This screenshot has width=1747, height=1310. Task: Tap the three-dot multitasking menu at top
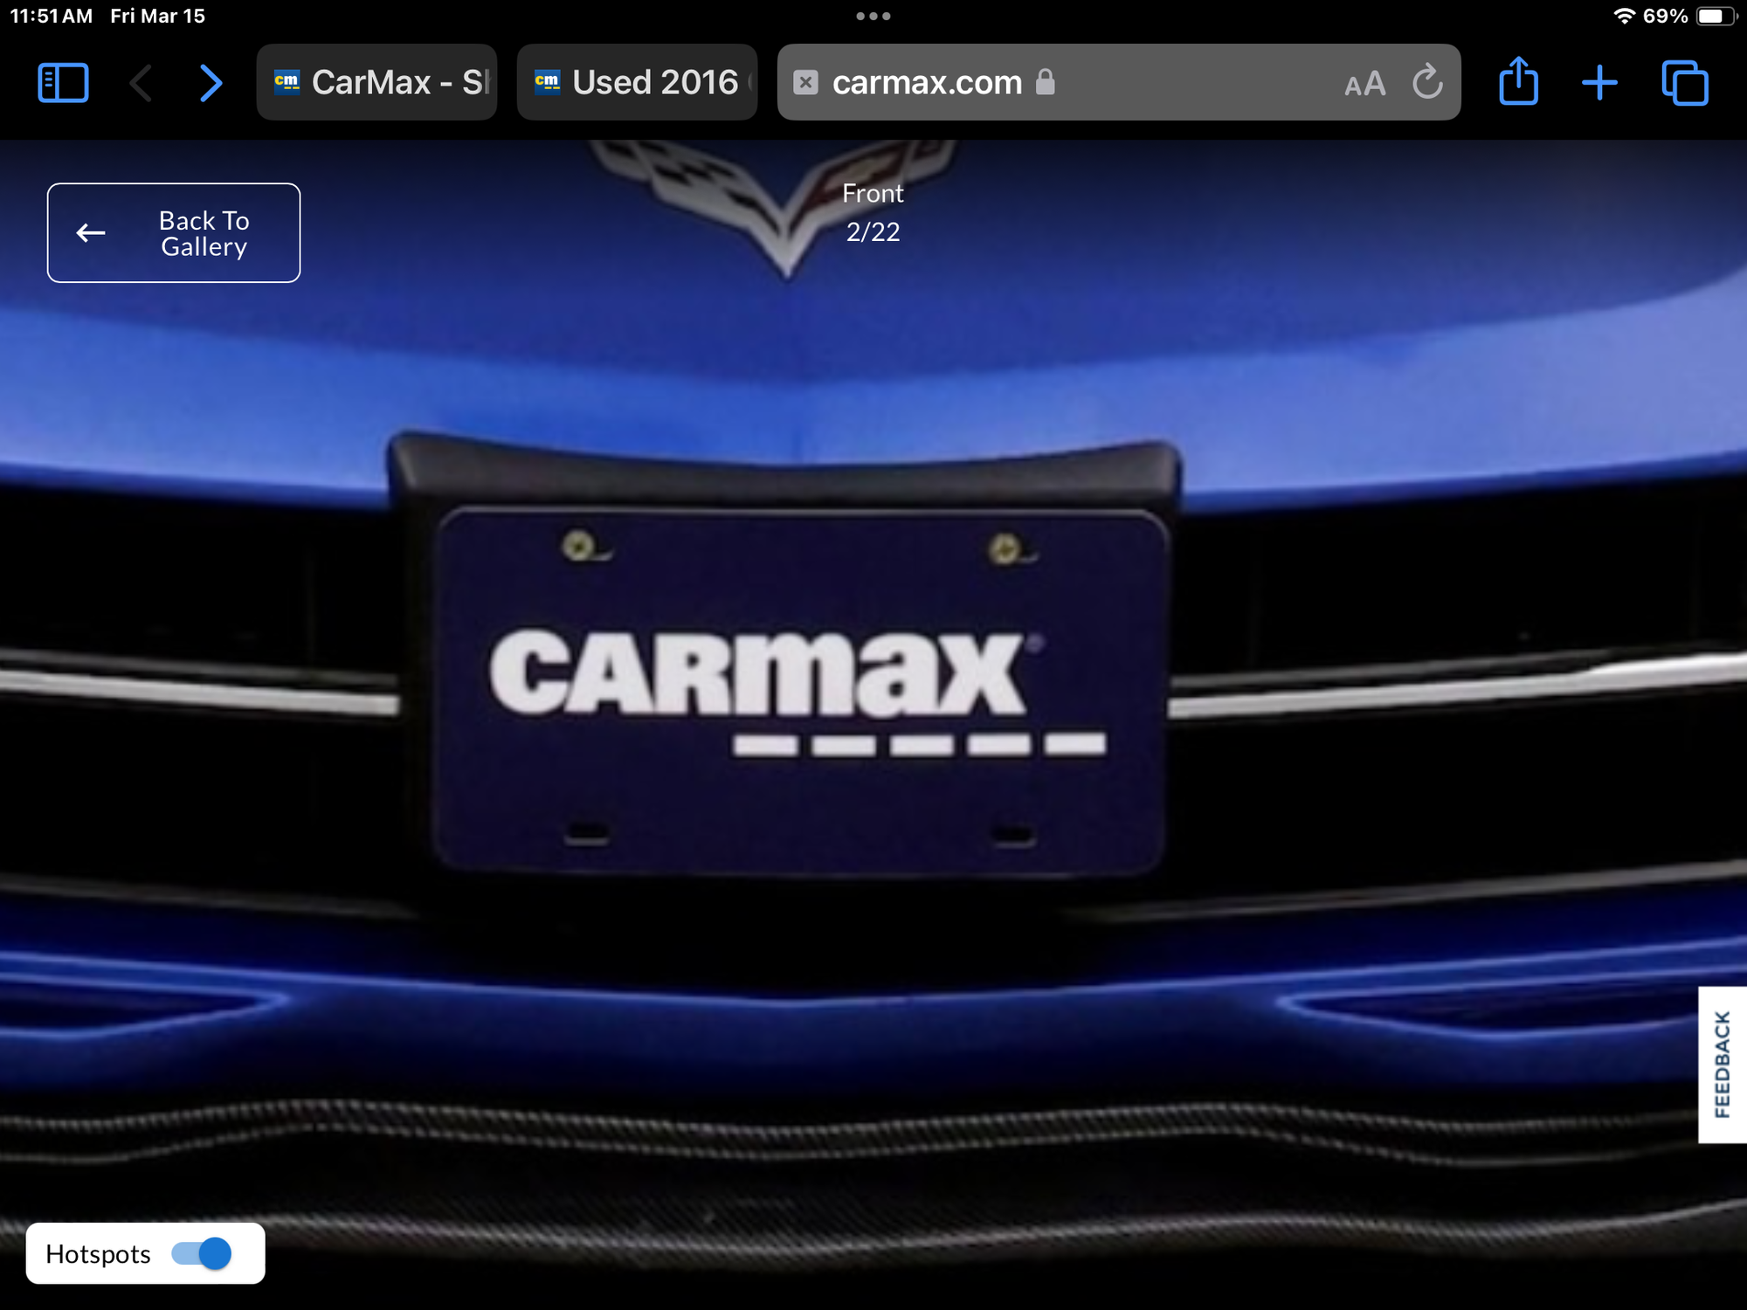873,15
